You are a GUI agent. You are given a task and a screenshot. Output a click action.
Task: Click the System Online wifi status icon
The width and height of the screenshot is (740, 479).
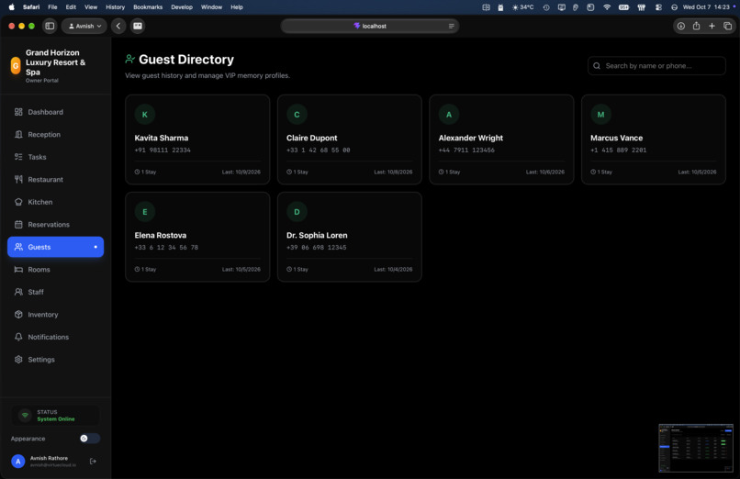click(25, 416)
